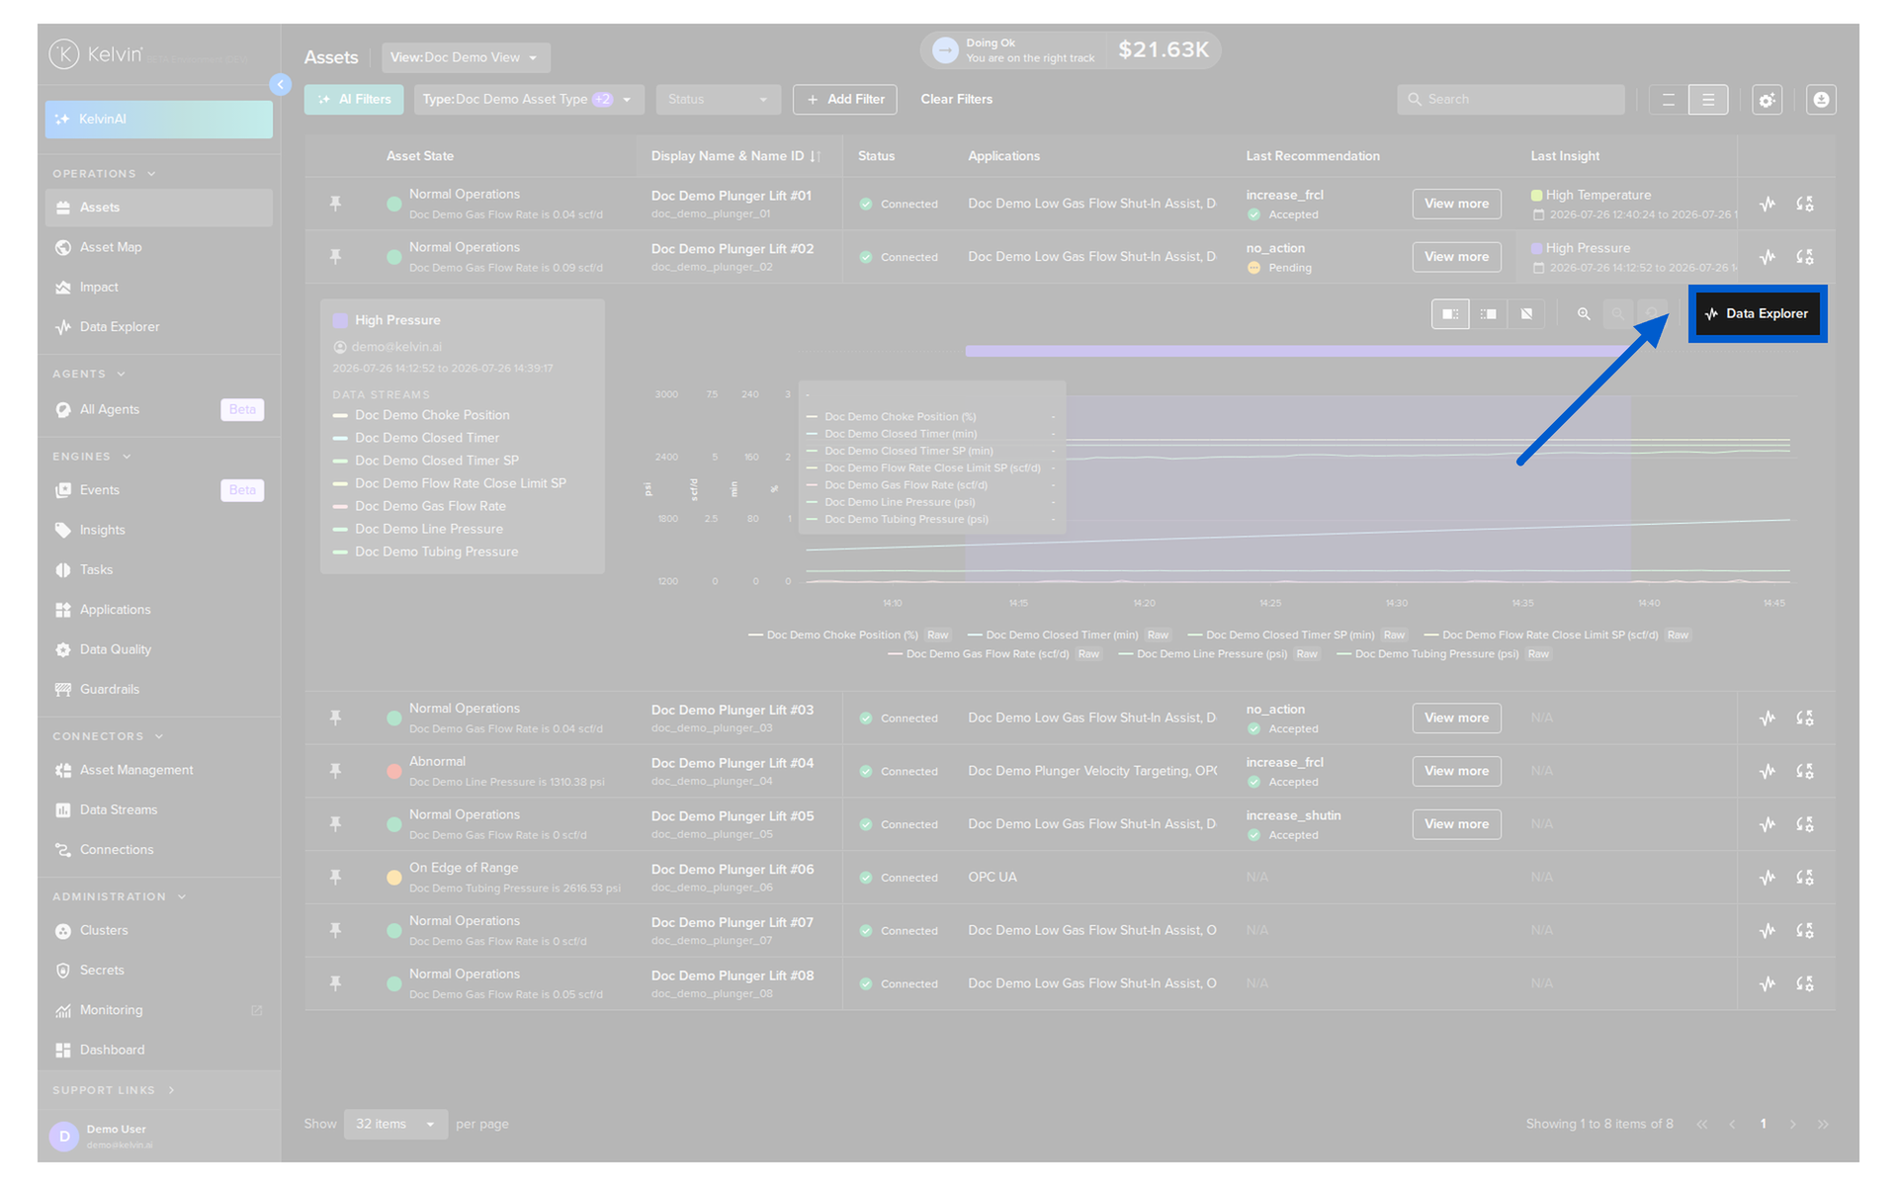Open table settings gear icon
Viewport: 1898px width, 1186px height.
pos(1767,100)
